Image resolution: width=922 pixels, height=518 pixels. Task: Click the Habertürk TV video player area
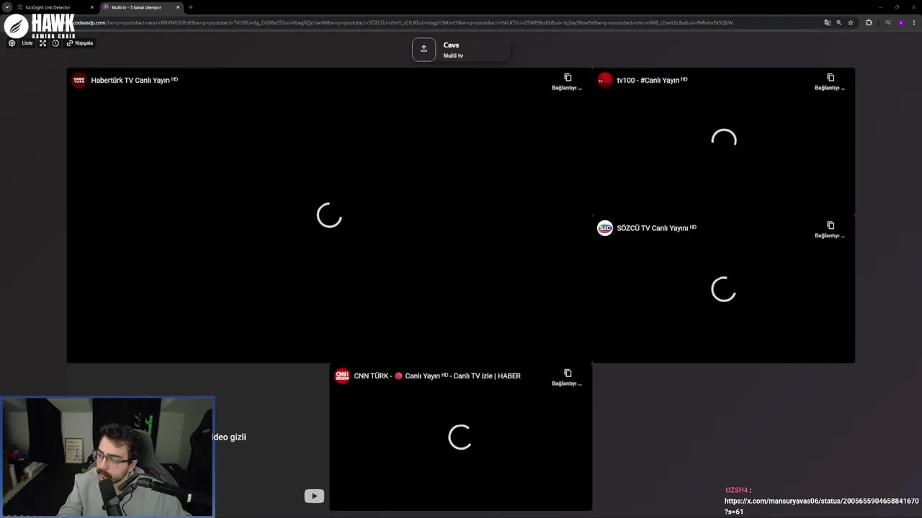(329, 216)
